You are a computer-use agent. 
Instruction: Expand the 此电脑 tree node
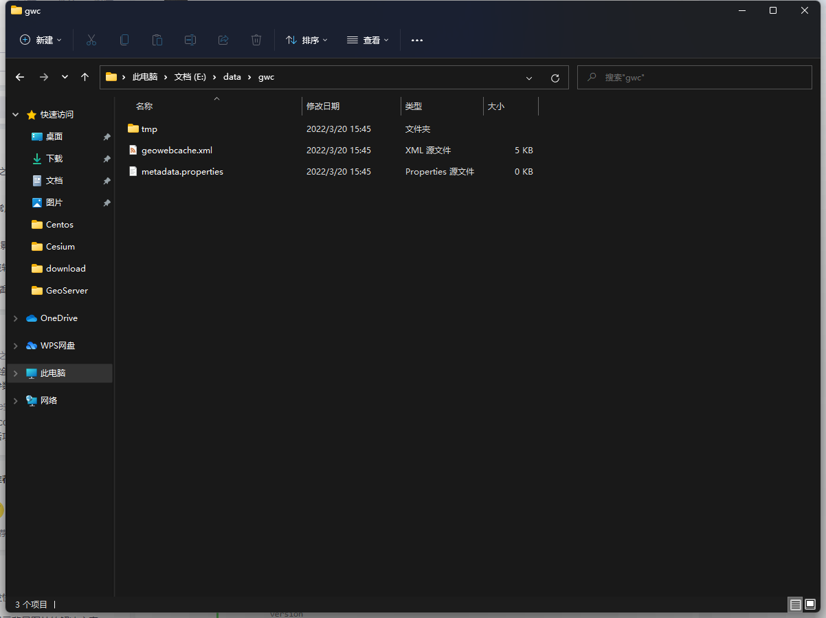(16, 373)
